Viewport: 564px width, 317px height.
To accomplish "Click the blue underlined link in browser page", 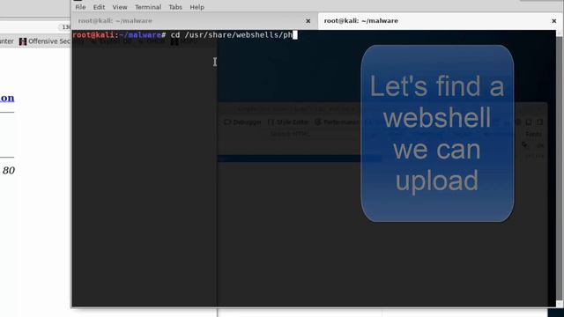I will pyautogui.click(x=7, y=98).
